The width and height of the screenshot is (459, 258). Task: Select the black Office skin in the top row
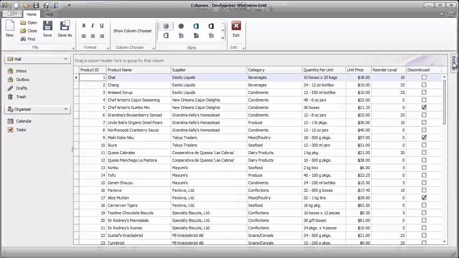click(x=211, y=26)
